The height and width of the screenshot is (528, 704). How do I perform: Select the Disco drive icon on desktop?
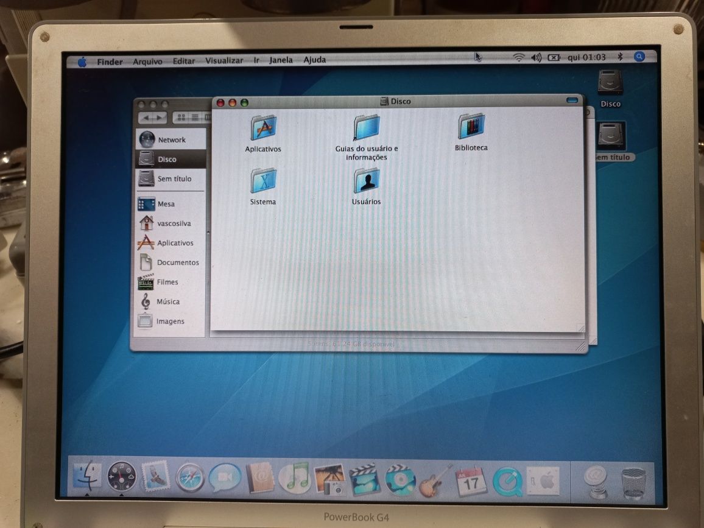pos(610,82)
